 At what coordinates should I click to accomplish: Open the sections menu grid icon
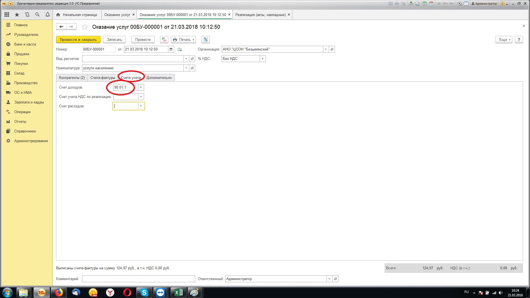pyautogui.click(x=7, y=15)
